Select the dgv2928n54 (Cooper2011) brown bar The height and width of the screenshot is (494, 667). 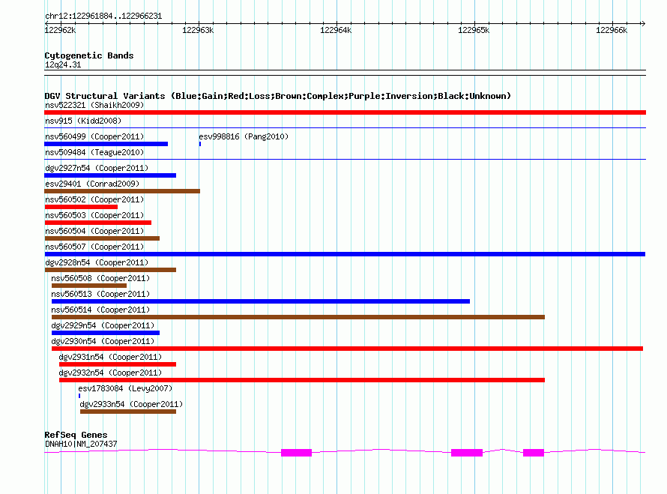[x=110, y=270]
